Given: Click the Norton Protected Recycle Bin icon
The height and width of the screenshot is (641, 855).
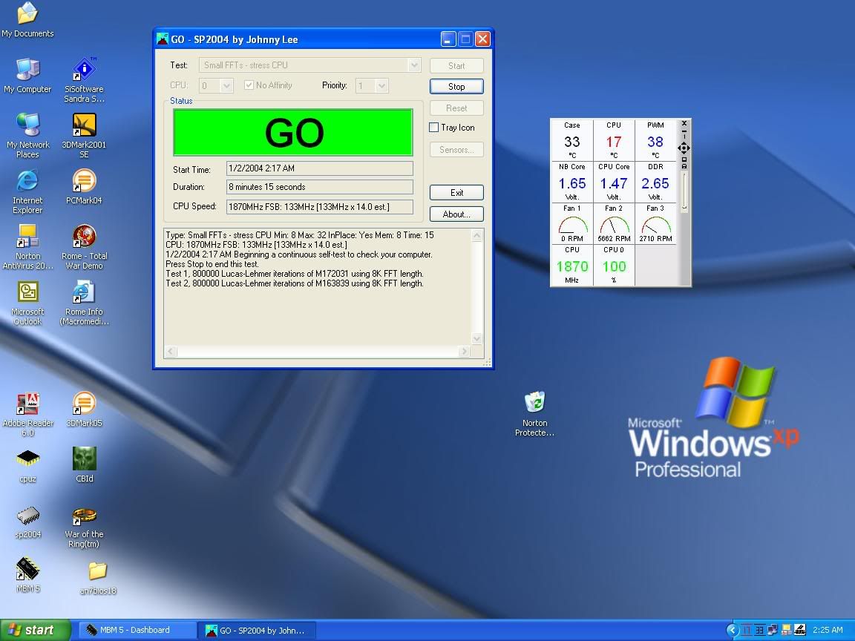Looking at the screenshot, I should (x=534, y=403).
